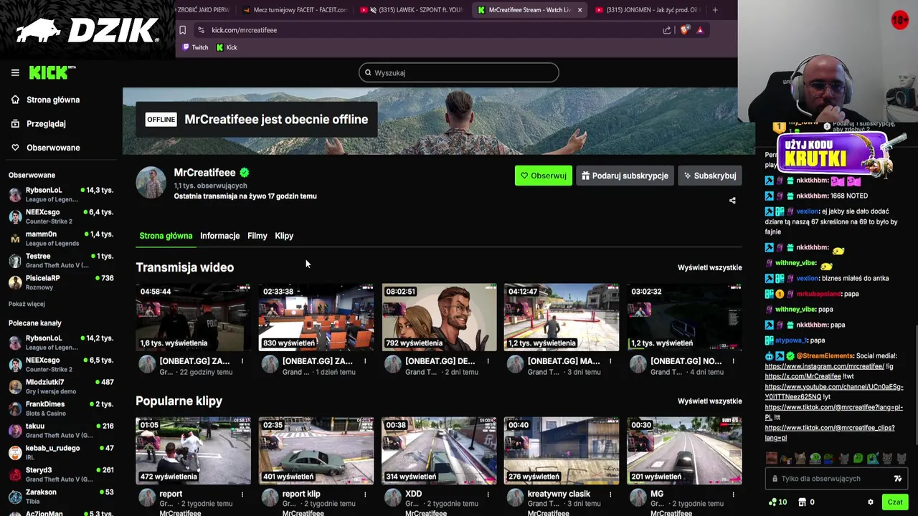Open takuu recommended channel
918x516 pixels.
61,430
